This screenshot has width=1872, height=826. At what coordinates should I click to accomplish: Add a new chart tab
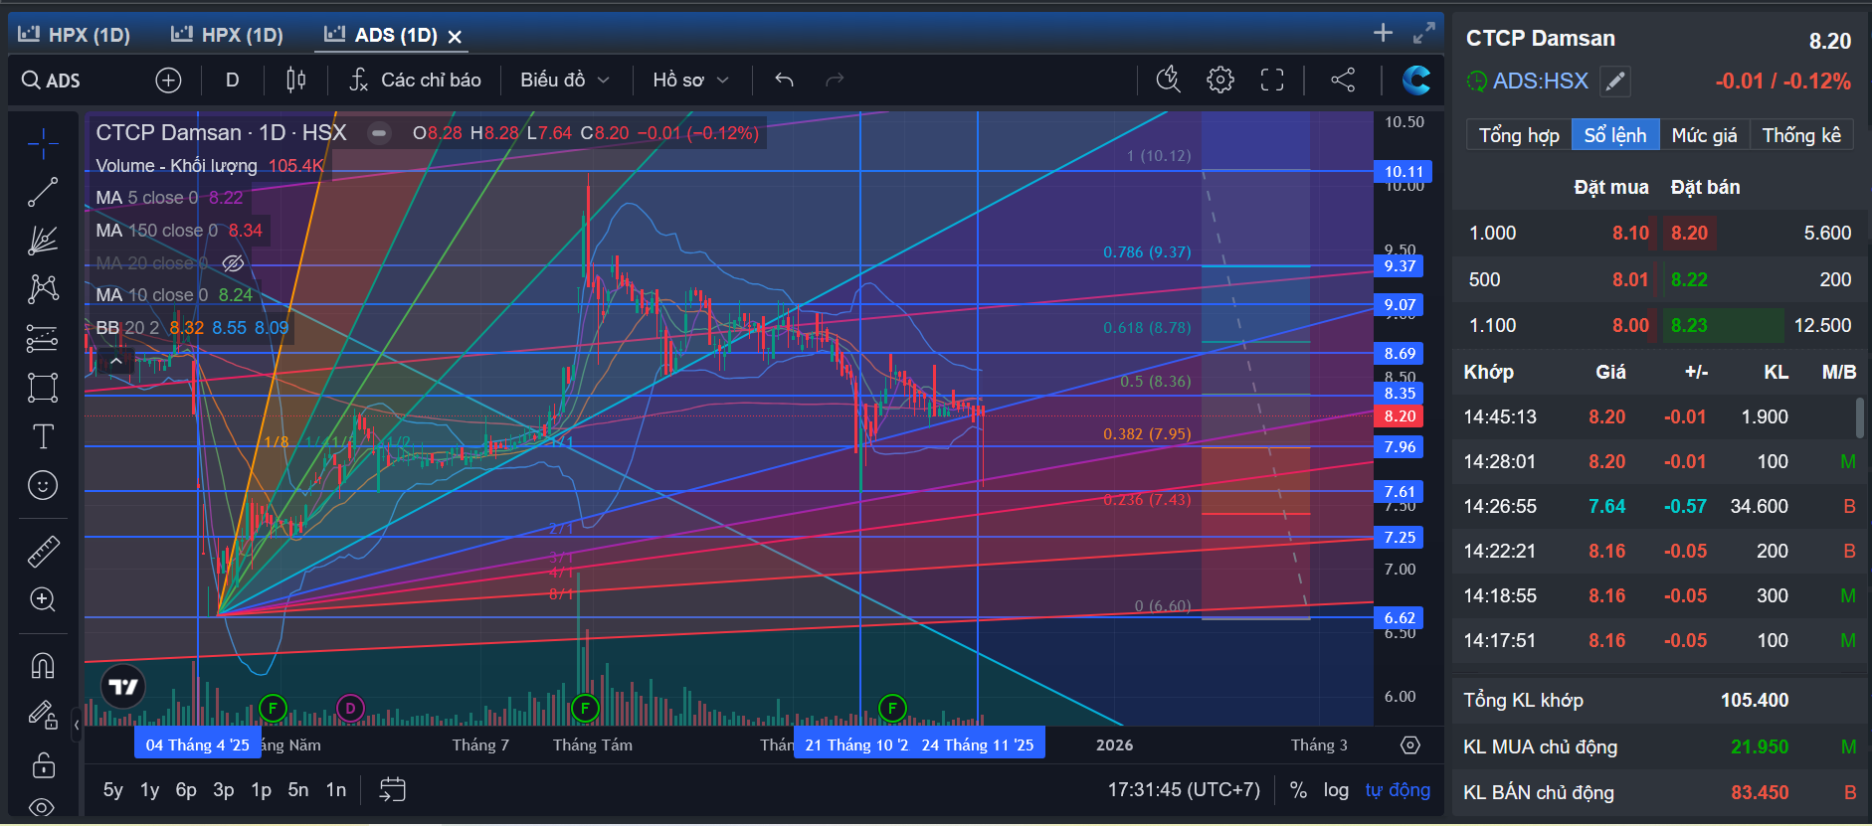point(1383,33)
